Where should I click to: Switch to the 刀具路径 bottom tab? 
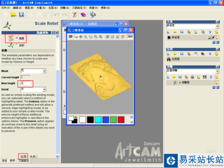point(24,161)
